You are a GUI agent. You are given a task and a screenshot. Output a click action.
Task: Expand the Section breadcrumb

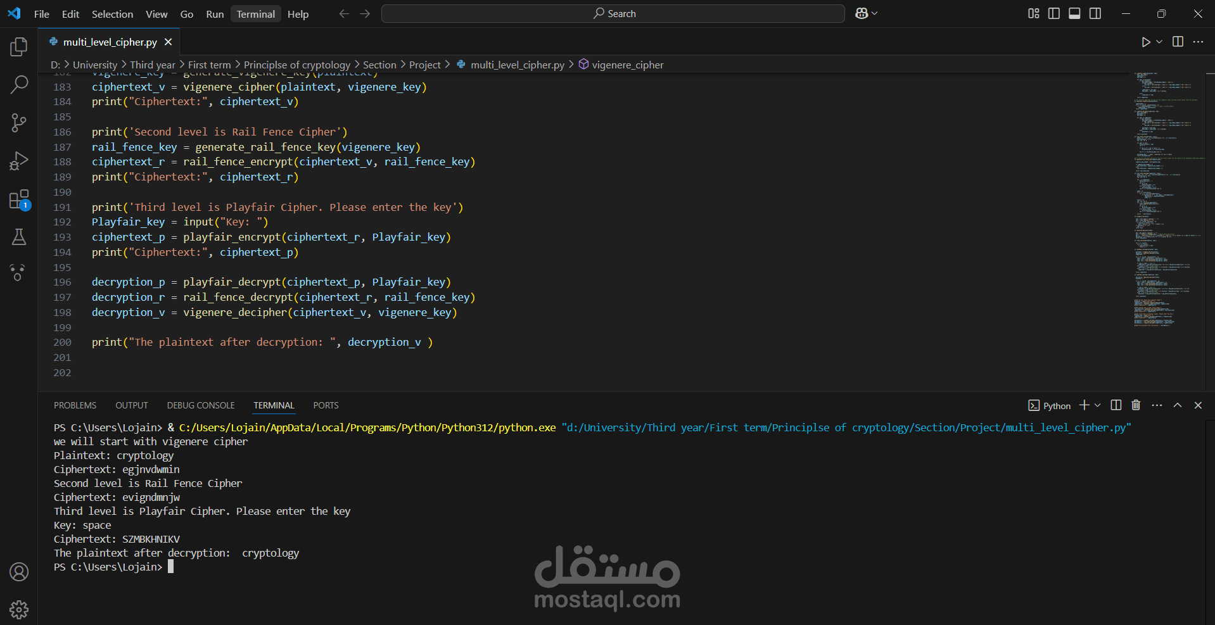pos(379,65)
